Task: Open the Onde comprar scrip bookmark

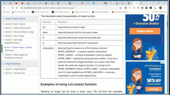Action: point(41,12)
